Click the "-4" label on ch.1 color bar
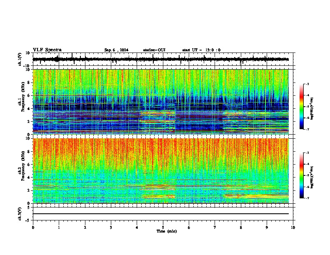330x255 pixels. (x=307, y=95)
